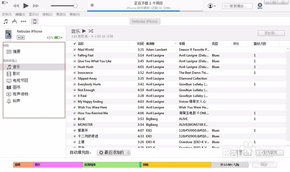The width and height of the screenshot is (290, 172).
Task: Open the account user icon menu
Action: coord(212,6)
